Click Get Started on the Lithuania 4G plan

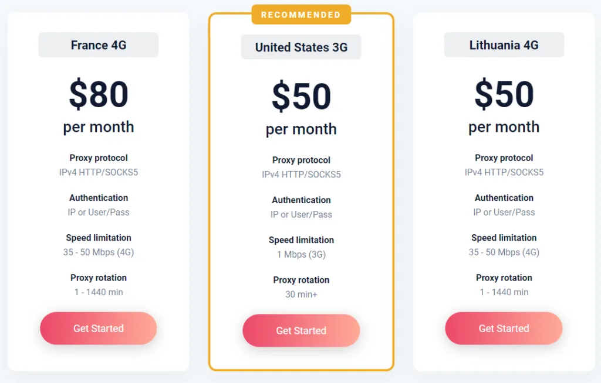[x=504, y=329]
